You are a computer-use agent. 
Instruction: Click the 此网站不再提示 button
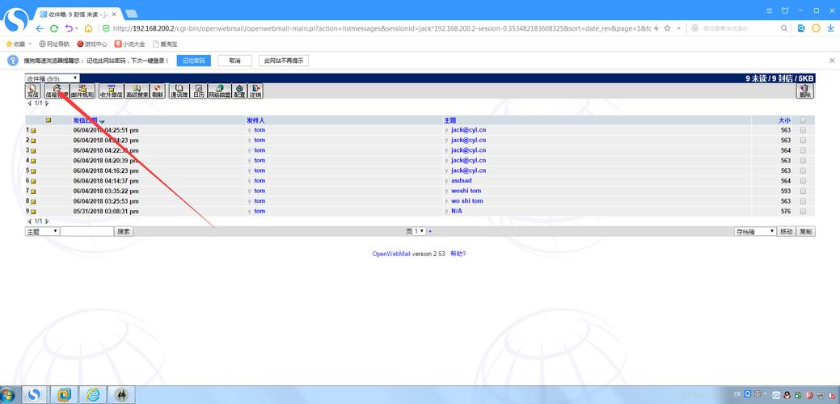click(x=284, y=61)
